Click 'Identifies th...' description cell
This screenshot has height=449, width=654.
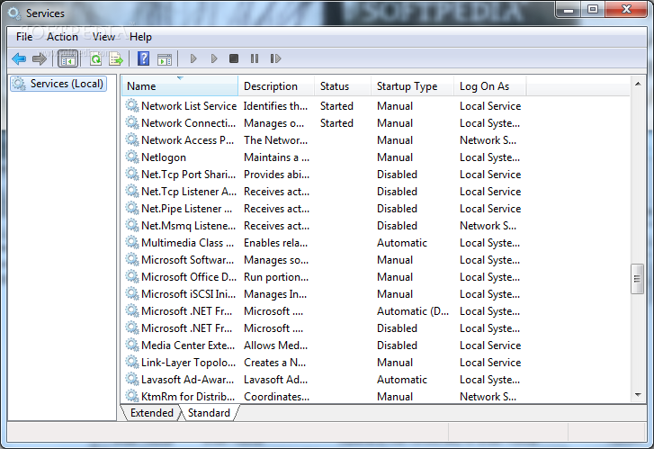275,106
